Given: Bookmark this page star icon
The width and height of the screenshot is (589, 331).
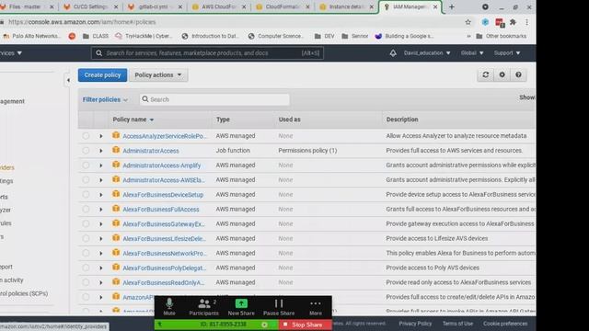Looking at the screenshot, I should [x=468, y=22].
